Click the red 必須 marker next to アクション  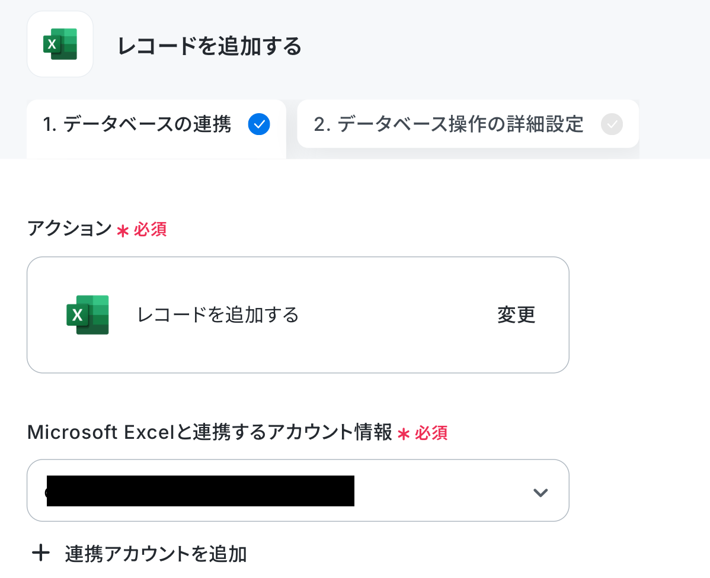pos(150,229)
